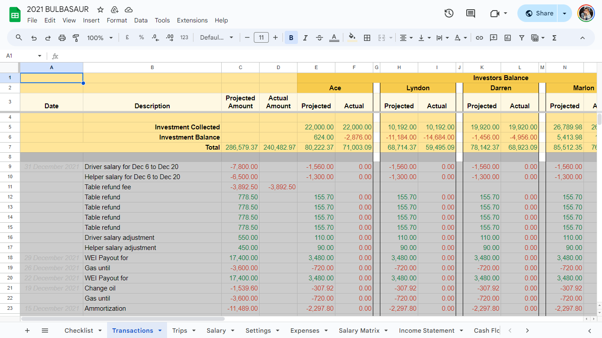Open the text color picker
The height and width of the screenshot is (338, 602).
tap(334, 38)
